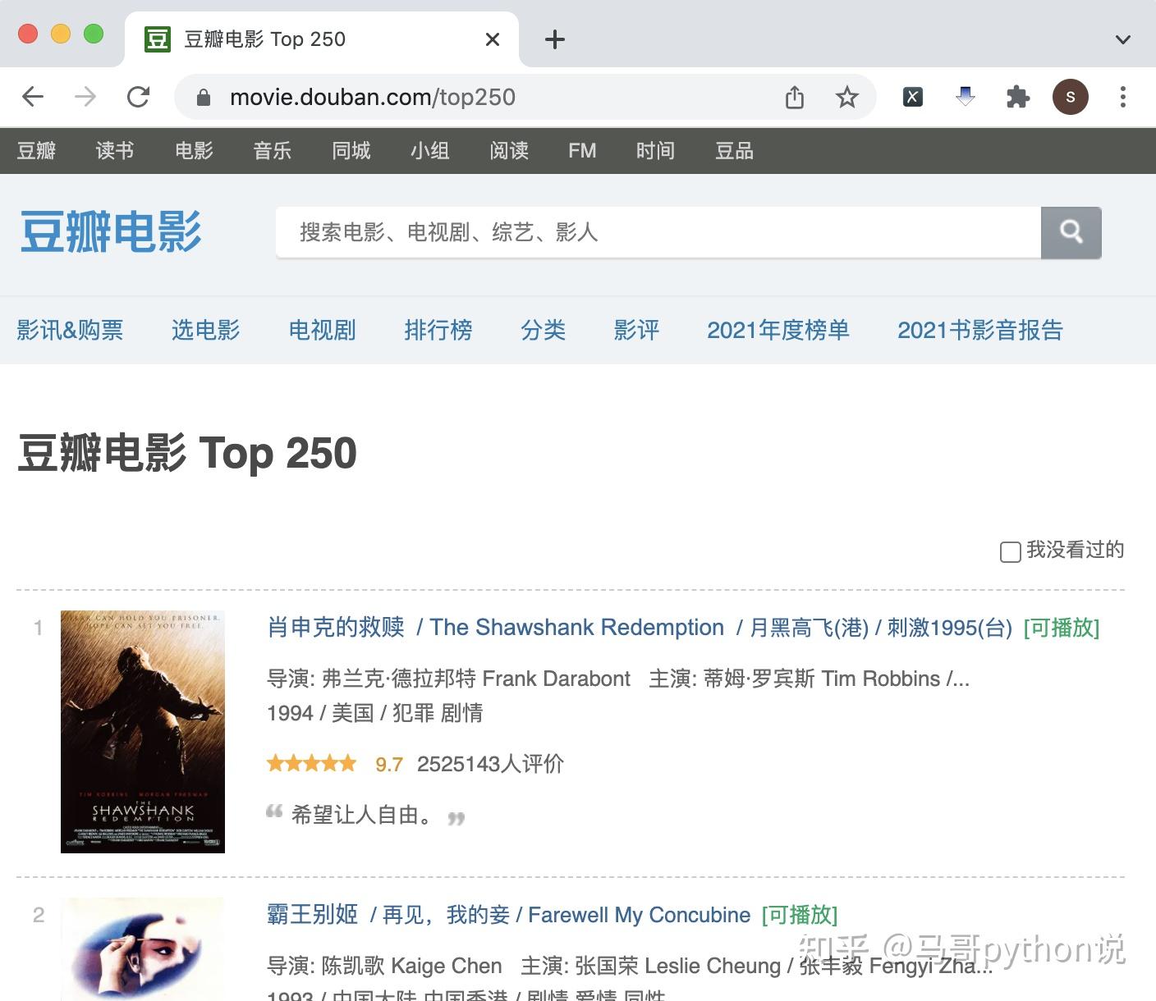Click the profile avatar icon
Screen dimensions: 1156x1001
pyautogui.click(x=1070, y=97)
